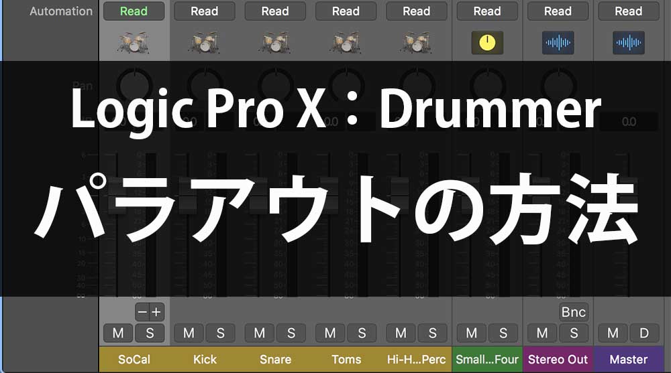
Task: Select the Small...Four channel name label
Action: pos(487,360)
